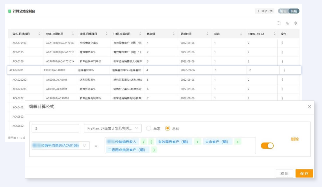Image resolution: width=322 pixels, height=187 pixels.
Task: Click the priority input field showing 3
Action: pos(55,128)
